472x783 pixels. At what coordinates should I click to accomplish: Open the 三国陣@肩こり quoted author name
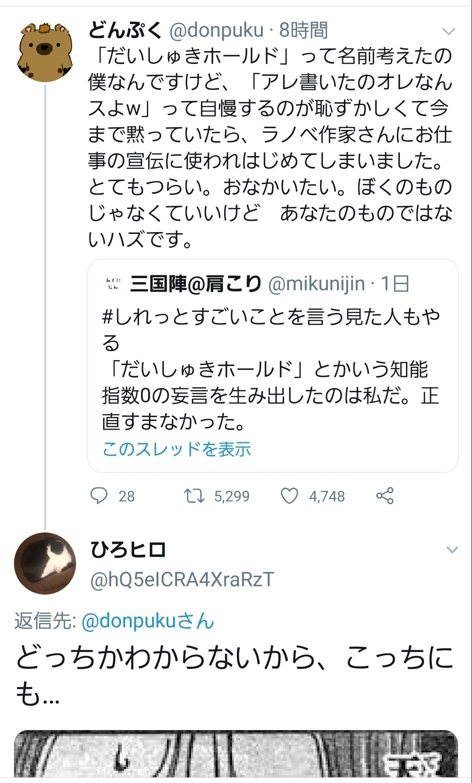(x=196, y=284)
